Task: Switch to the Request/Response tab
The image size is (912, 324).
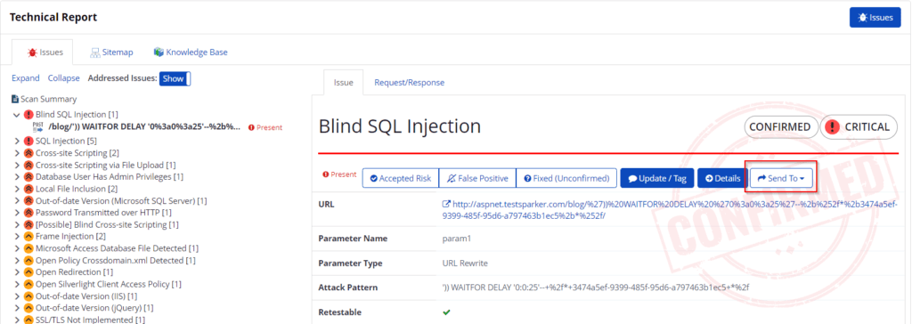Action: click(x=409, y=83)
